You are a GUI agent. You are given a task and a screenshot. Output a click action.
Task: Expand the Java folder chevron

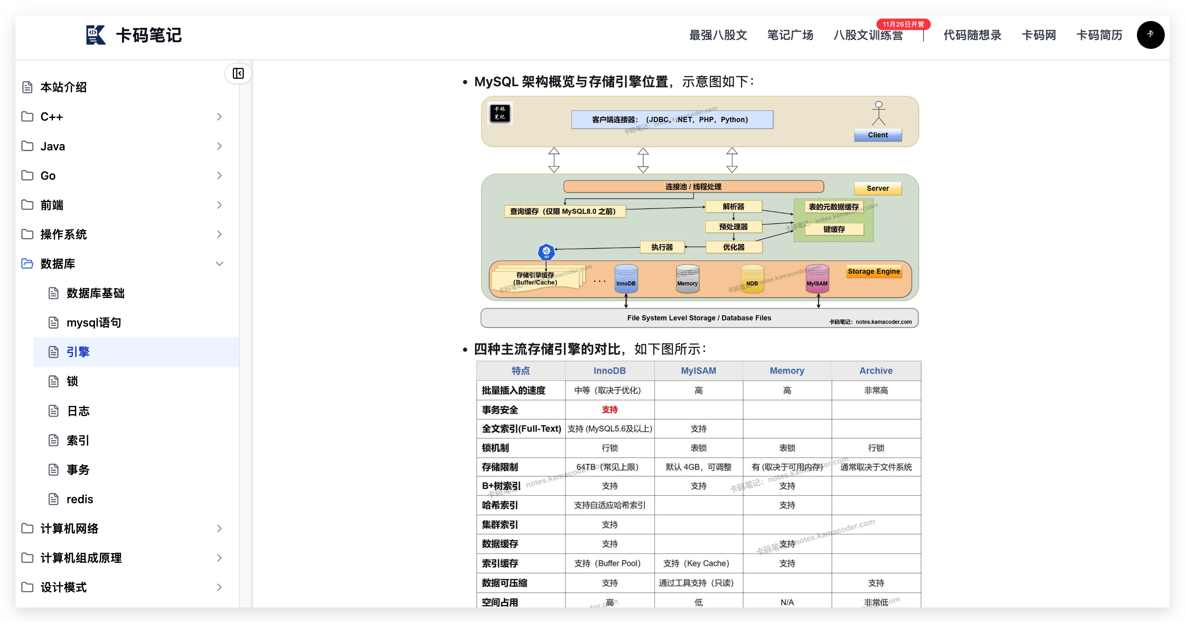tap(219, 146)
